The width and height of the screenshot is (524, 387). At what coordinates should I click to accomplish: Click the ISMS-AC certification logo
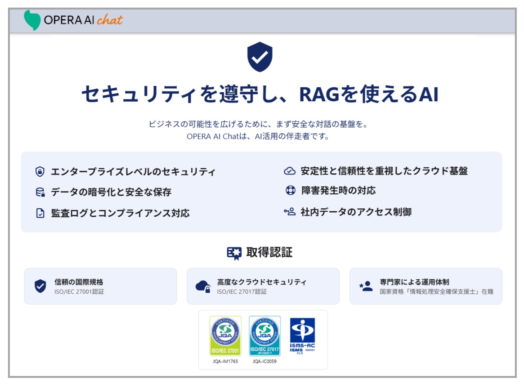point(303,336)
